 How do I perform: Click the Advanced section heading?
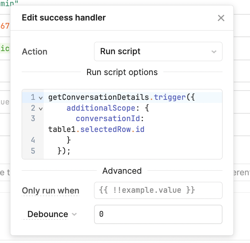[122, 171]
